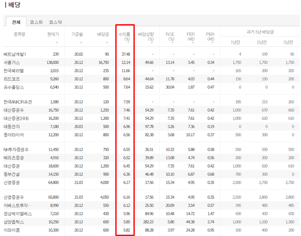Screen dimensions: 301x236
Task: Select 2년전 value 199 for 베트남개발1
Action: (264, 54)
